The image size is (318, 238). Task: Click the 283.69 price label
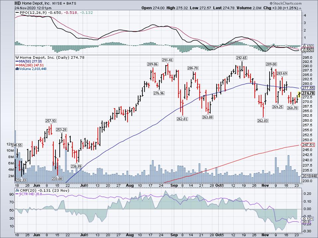(x=282, y=74)
